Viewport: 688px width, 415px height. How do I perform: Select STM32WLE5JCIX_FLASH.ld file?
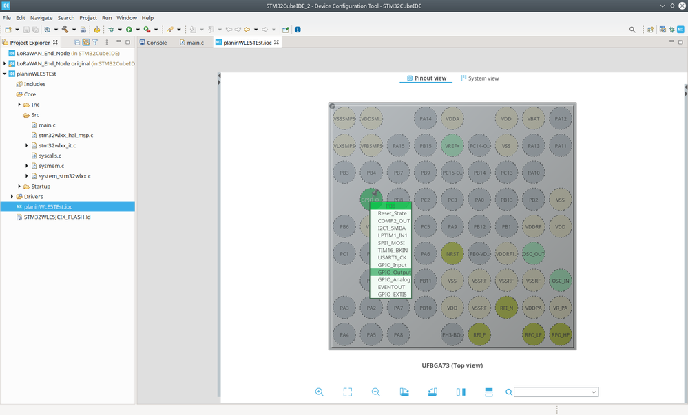coord(57,217)
